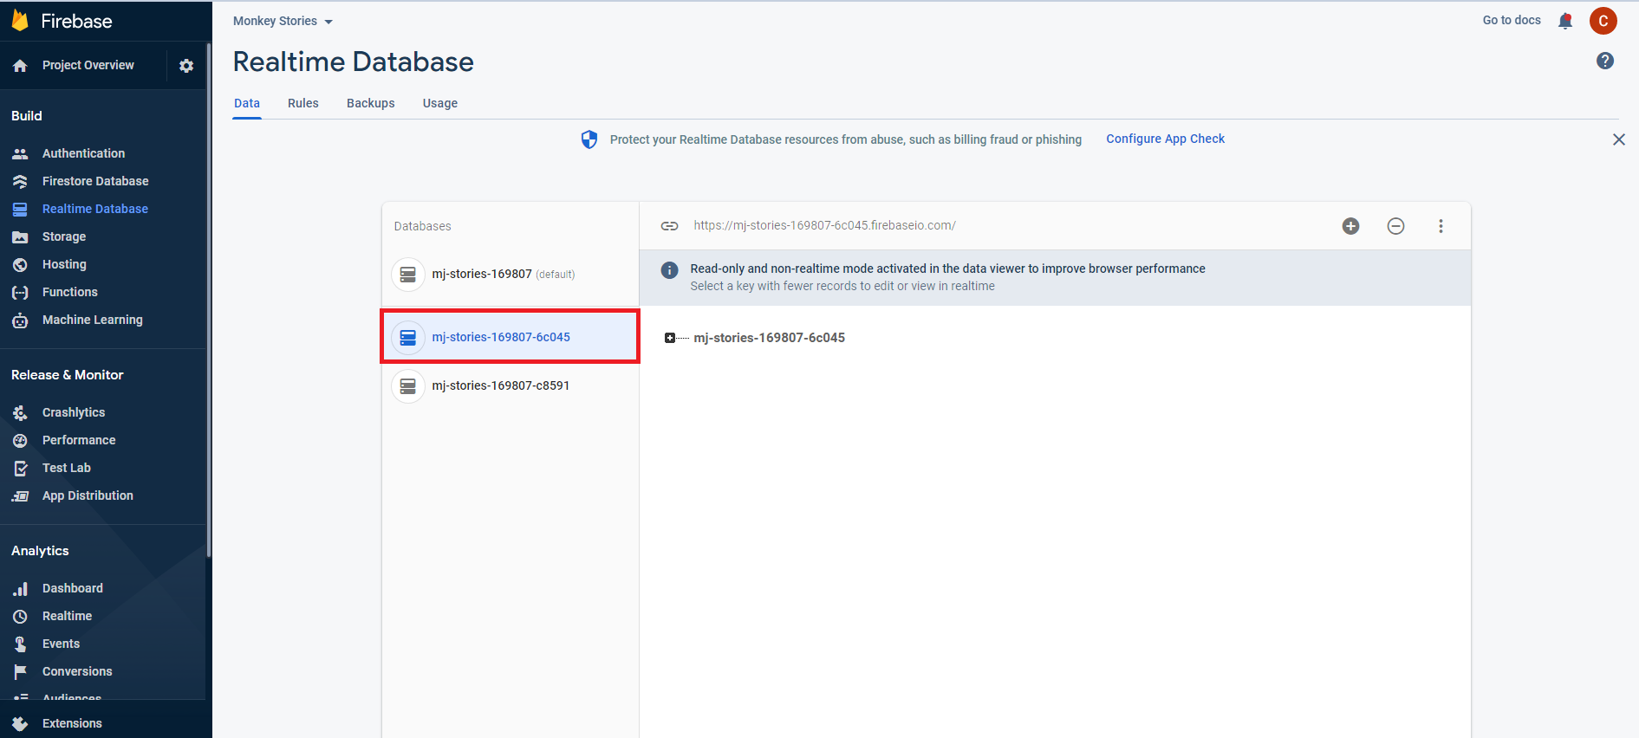Click the App Check shield icon
Image resolution: width=1639 pixels, height=738 pixels.
click(x=589, y=139)
